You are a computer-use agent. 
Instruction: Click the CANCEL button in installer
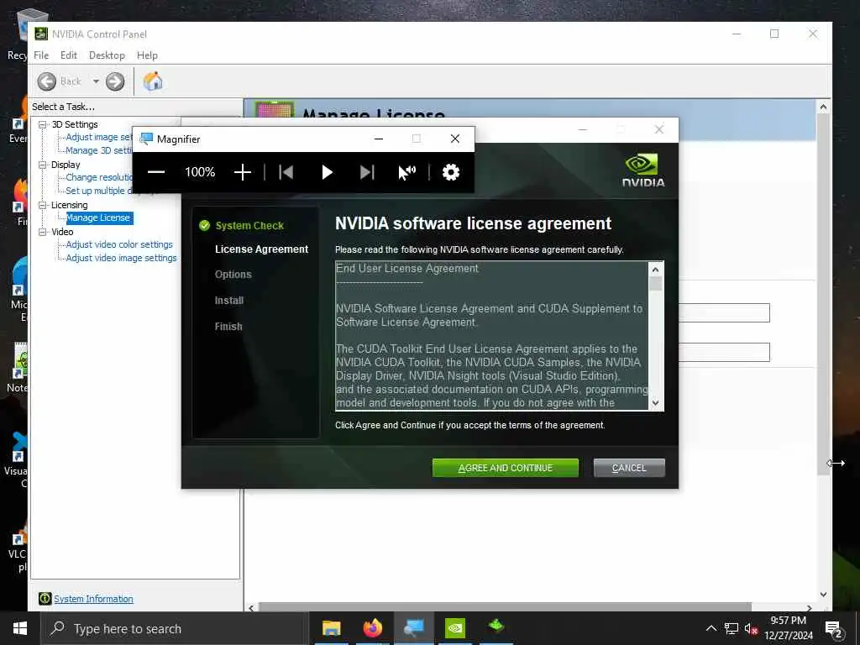629,468
